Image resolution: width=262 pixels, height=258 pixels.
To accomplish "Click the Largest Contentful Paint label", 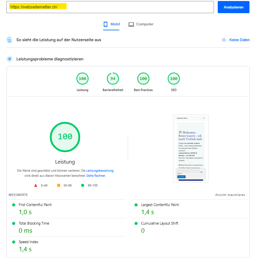I will pyautogui.click(x=160, y=205).
